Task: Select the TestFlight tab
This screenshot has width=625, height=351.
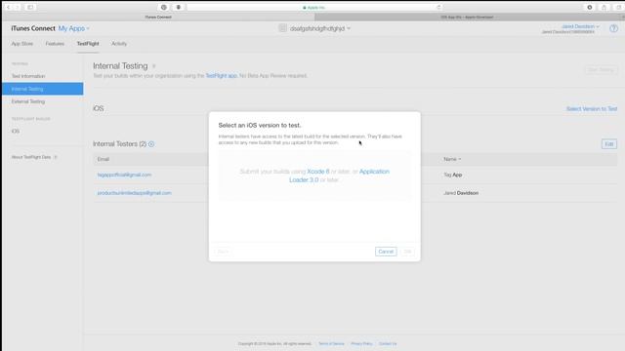Action: pyautogui.click(x=88, y=44)
